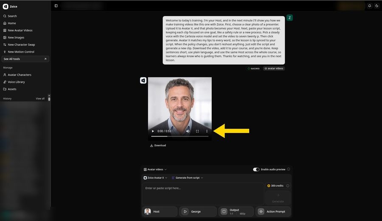Play the avatar video
The height and width of the screenshot is (221, 382).
tap(153, 131)
